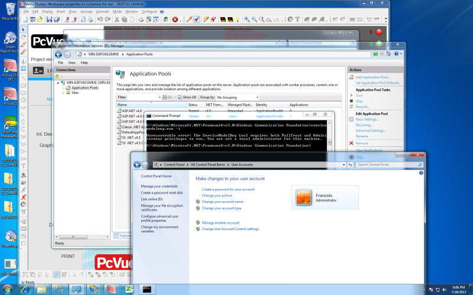Click the volume speaker icon in system tray
This screenshot has width=473, height=295.
click(x=445, y=290)
